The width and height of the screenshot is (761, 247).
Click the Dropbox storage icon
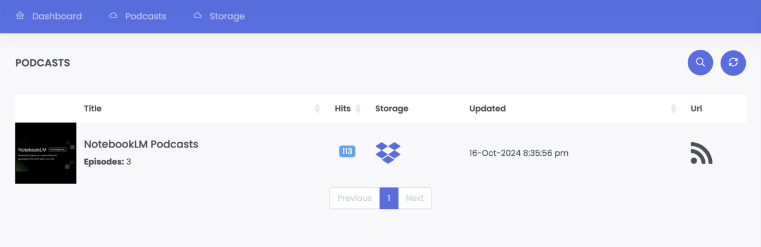(388, 153)
